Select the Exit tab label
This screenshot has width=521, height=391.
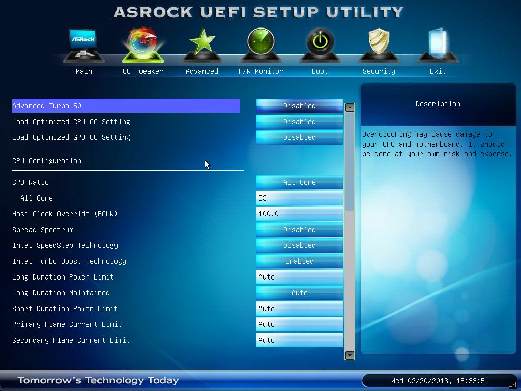tap(438, 71)
